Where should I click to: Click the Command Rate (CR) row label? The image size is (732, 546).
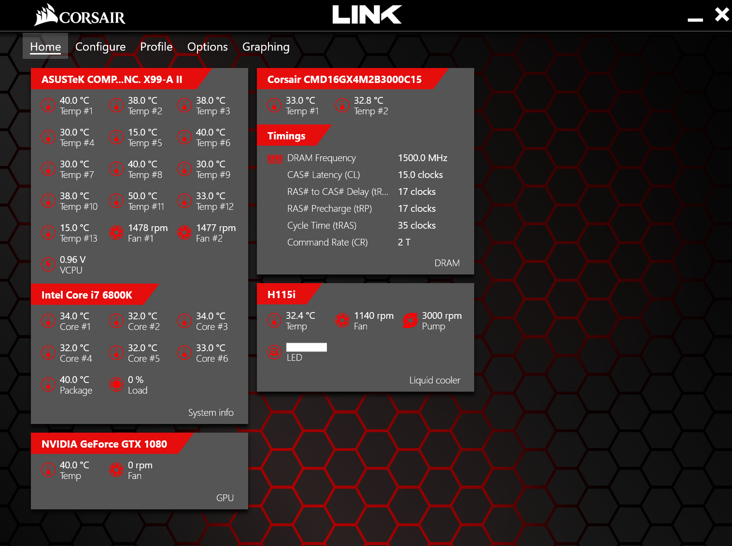coord(327,243)
